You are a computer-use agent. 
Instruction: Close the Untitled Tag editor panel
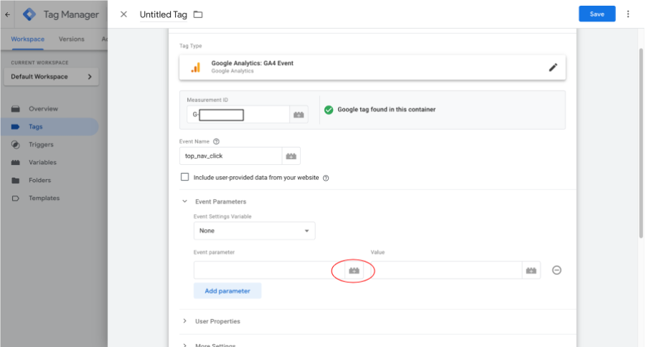coord(124,14)
